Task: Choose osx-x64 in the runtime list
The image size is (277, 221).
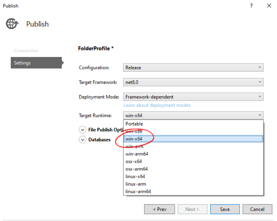Action: pos(193,161)
